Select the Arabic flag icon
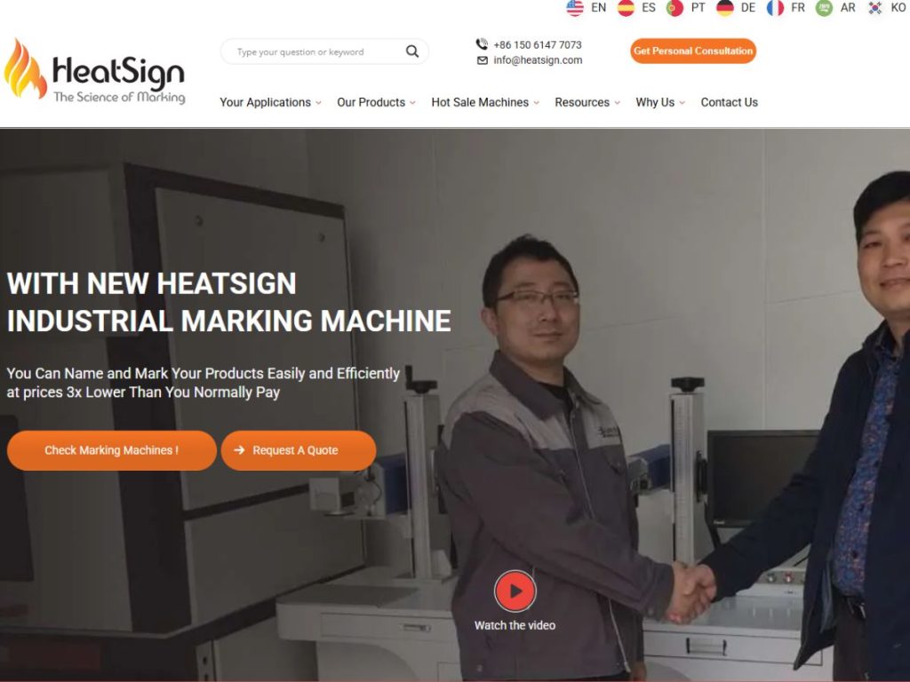This screenshot has width=910, height=682. click(824, 7)
